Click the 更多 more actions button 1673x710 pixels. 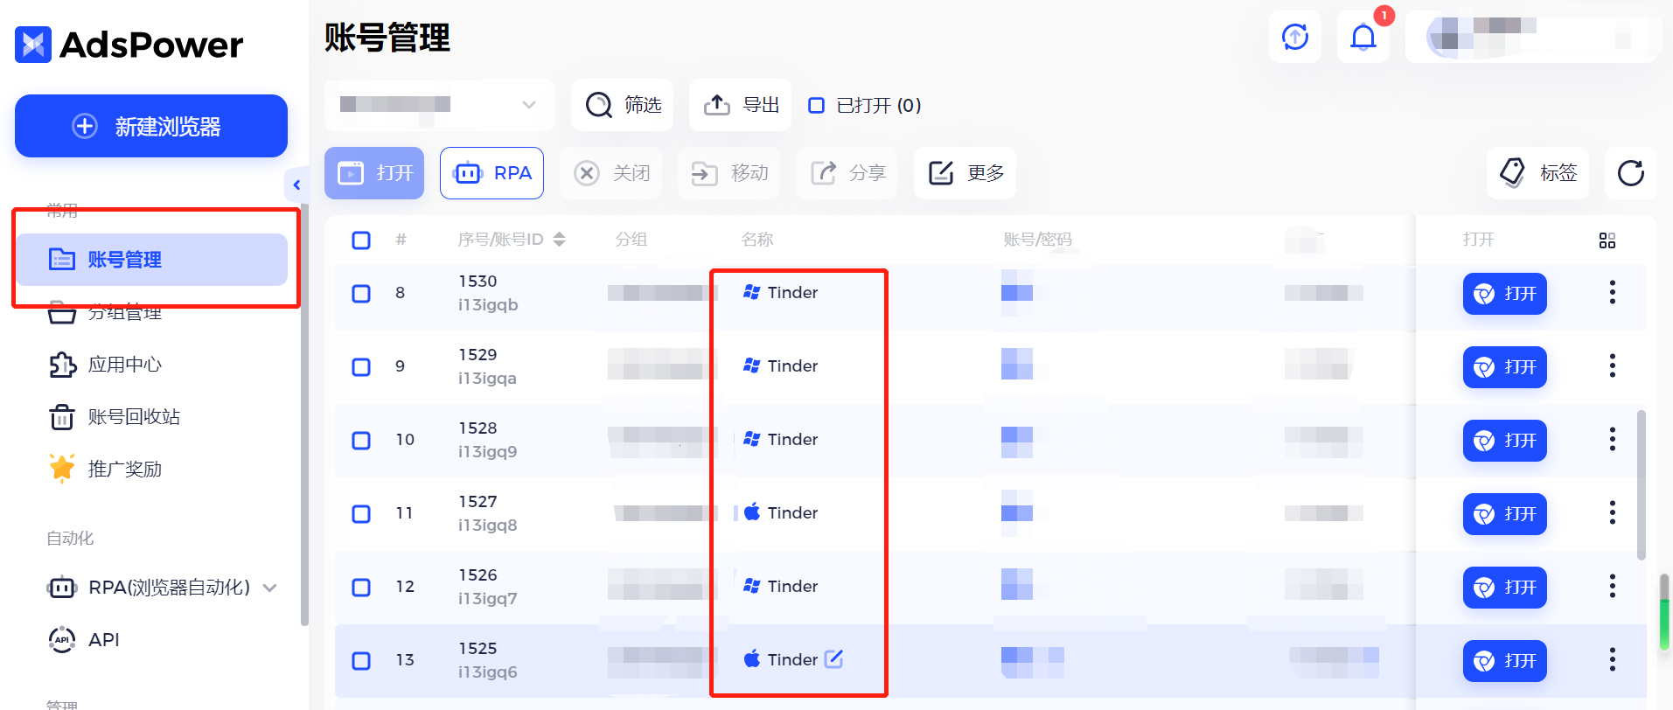pyautogui.click(x=965, y=173)
